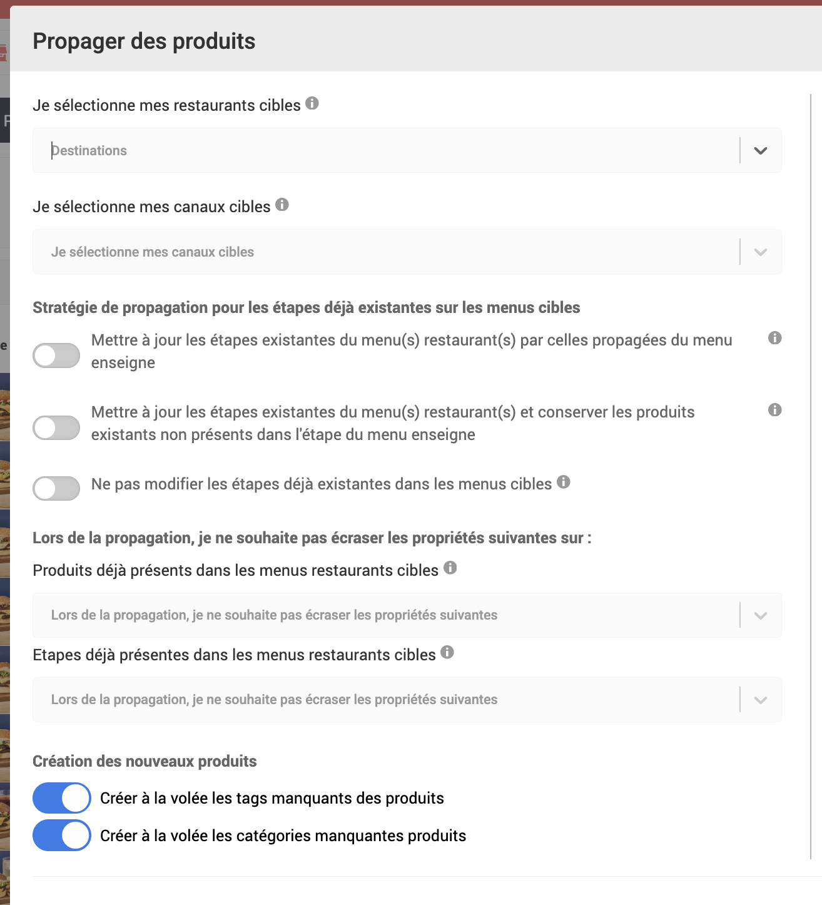Disable Créer à la volée les tags manquants
822x905 pixels.
pyautogui.click(x=62, y=798)
